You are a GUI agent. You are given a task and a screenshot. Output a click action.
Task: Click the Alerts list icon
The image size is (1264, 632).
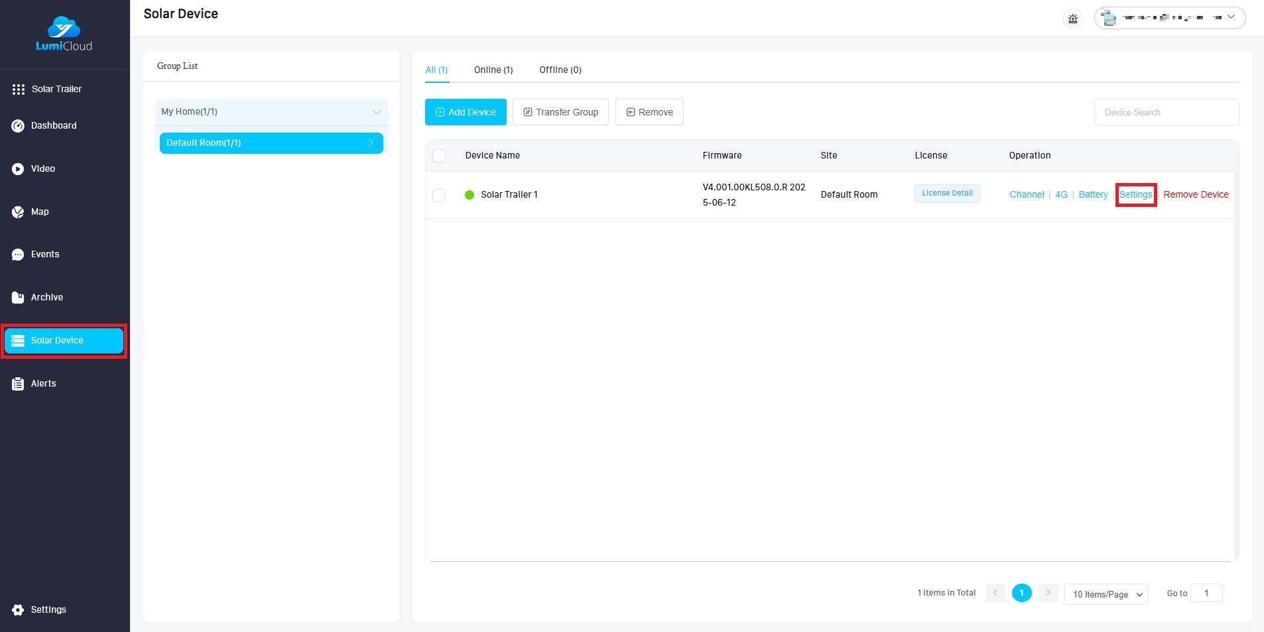pos(18,384)
